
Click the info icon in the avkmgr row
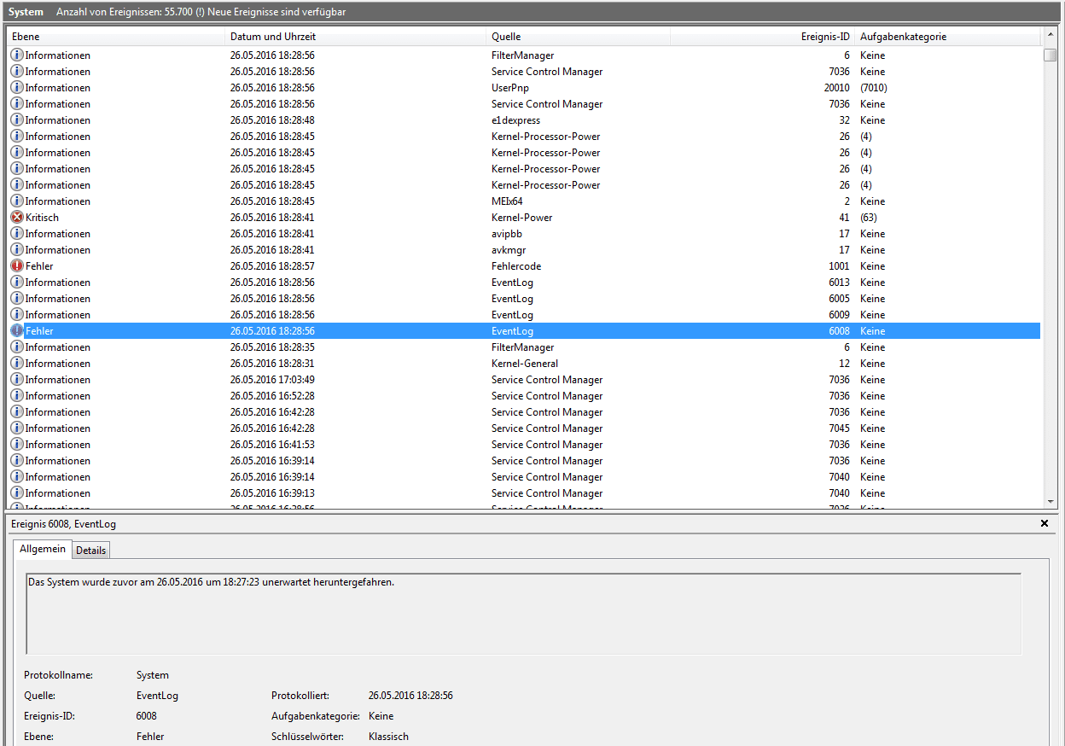click(x=17, y=250)
